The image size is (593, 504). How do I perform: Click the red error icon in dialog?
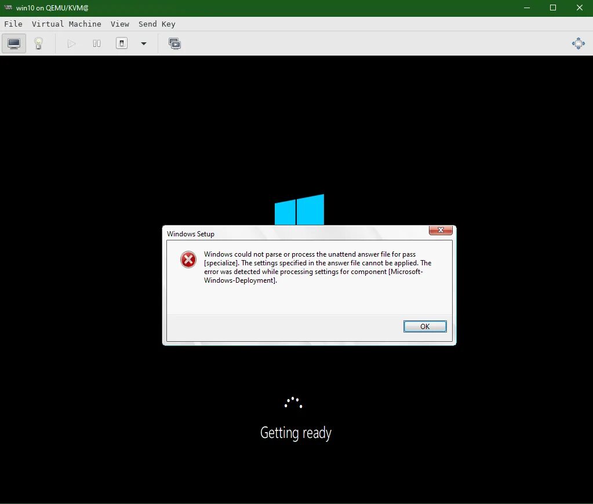coord(188,260)
